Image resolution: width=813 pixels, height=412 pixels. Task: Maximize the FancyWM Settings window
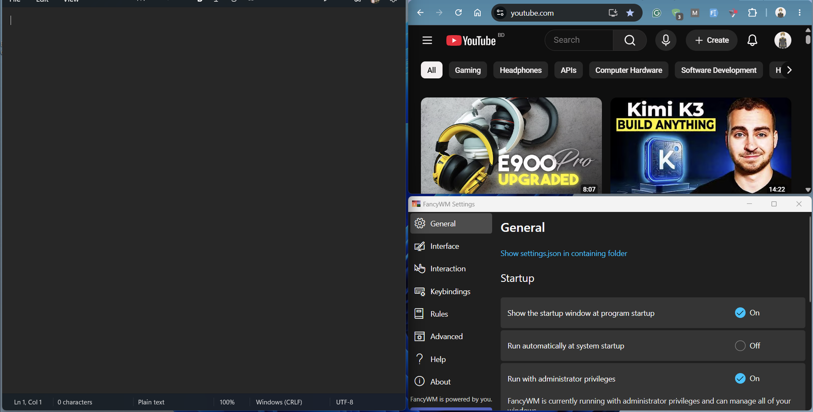click(x=774, y=204)
